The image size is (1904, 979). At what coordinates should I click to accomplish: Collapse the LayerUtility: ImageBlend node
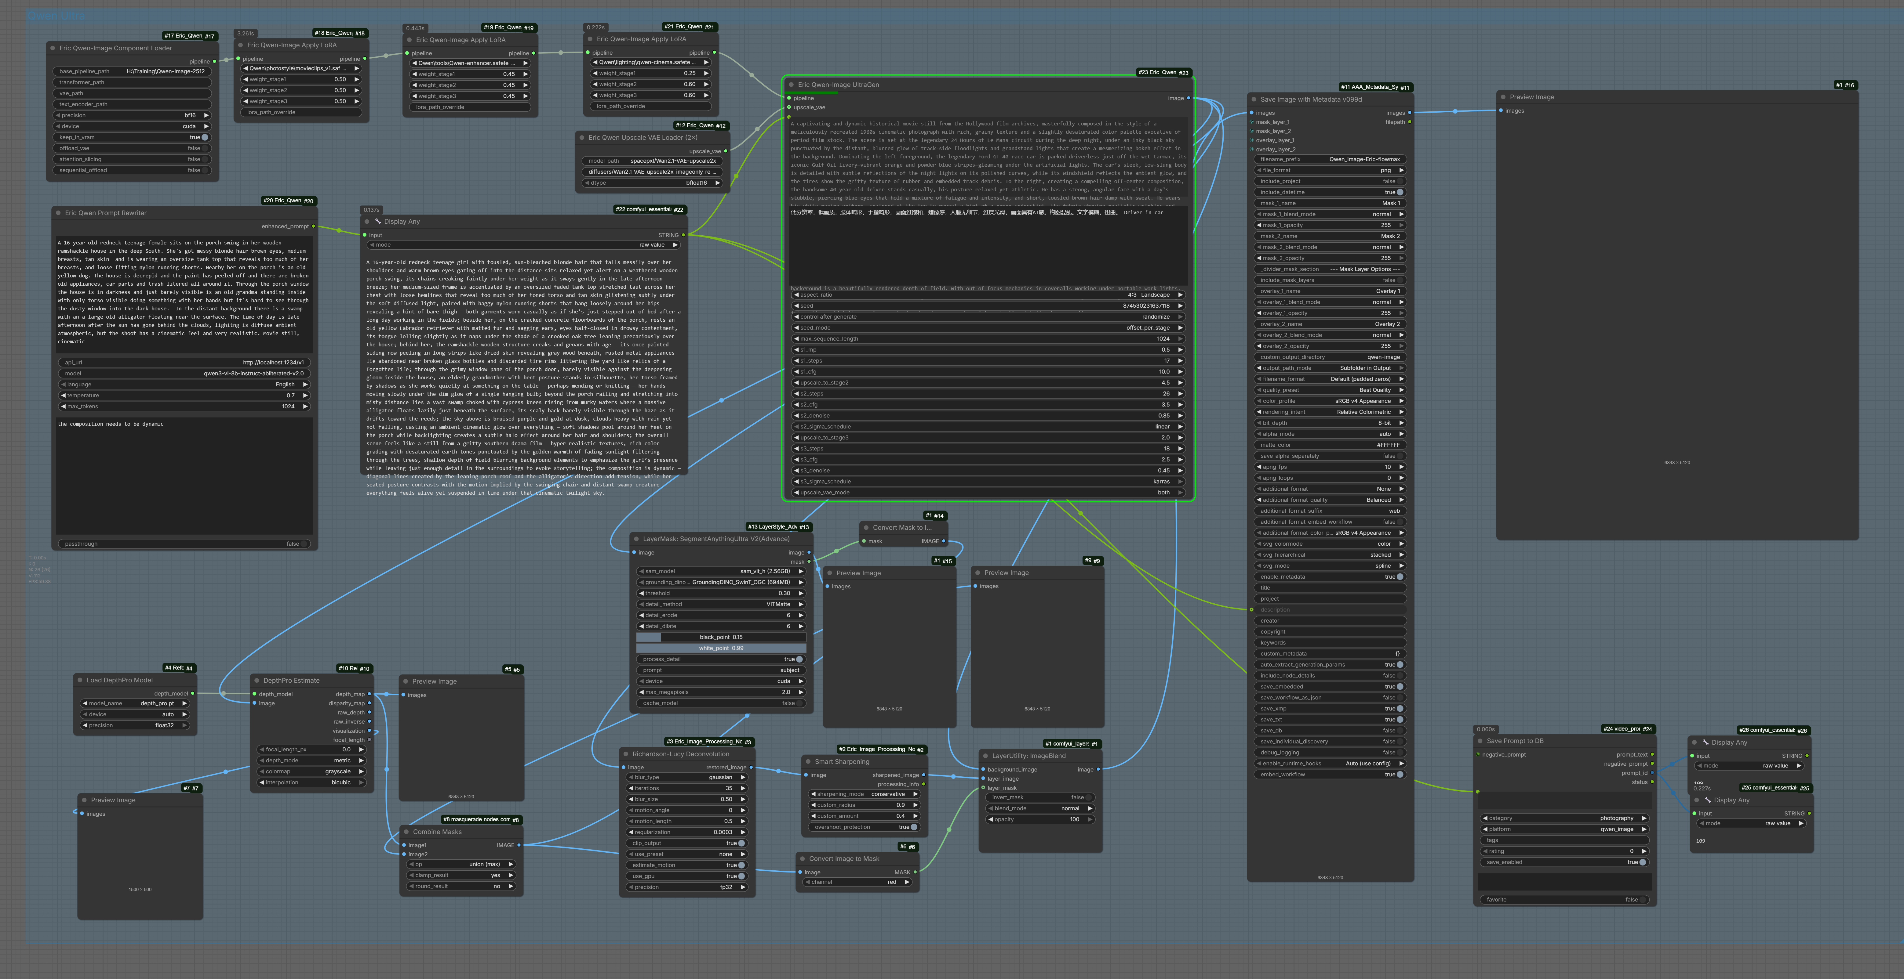pyautogui.click(x=986, y=756)
